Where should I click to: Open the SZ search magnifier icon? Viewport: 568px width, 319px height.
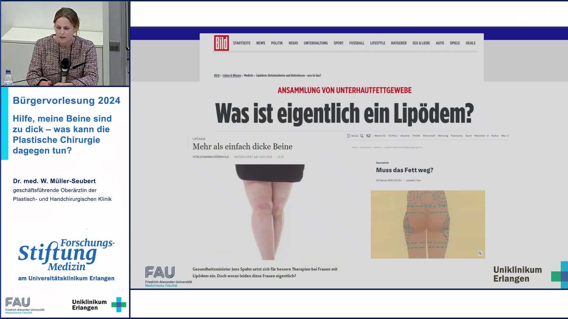[x=362, y=136]
